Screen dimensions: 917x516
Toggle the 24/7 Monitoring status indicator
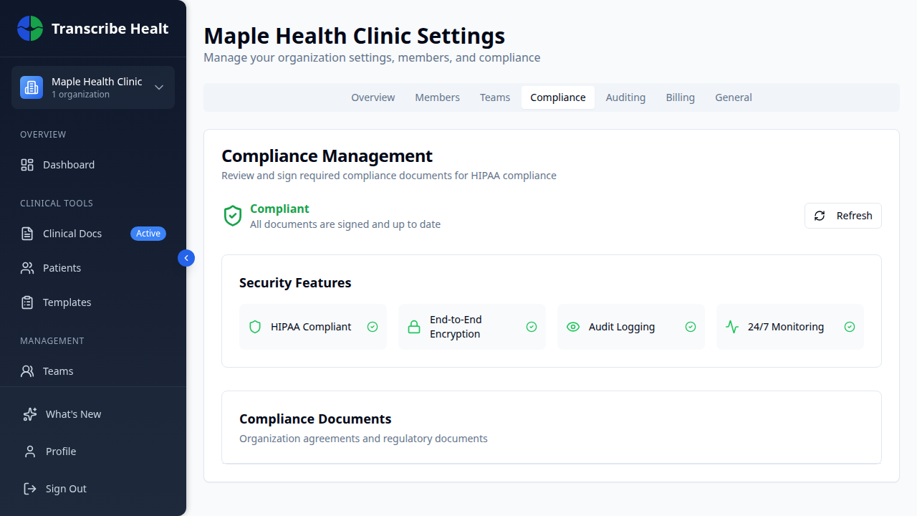pos(850,327)
